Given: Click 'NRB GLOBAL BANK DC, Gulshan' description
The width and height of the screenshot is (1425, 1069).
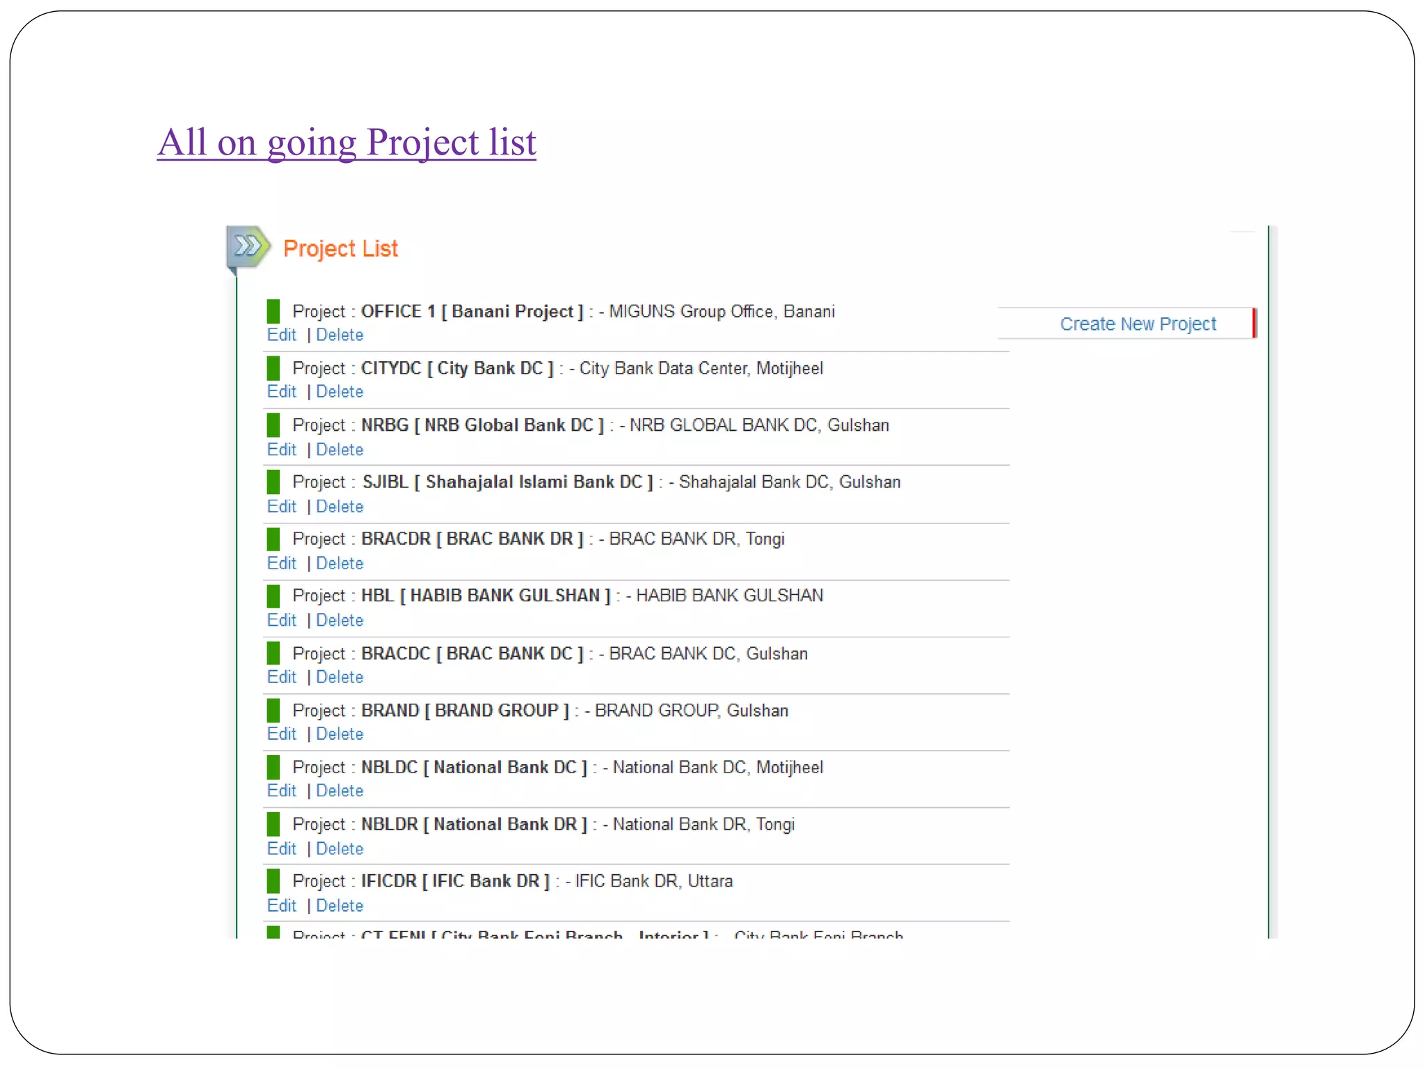Looking at the screenshot, I should tap(759, 425).
